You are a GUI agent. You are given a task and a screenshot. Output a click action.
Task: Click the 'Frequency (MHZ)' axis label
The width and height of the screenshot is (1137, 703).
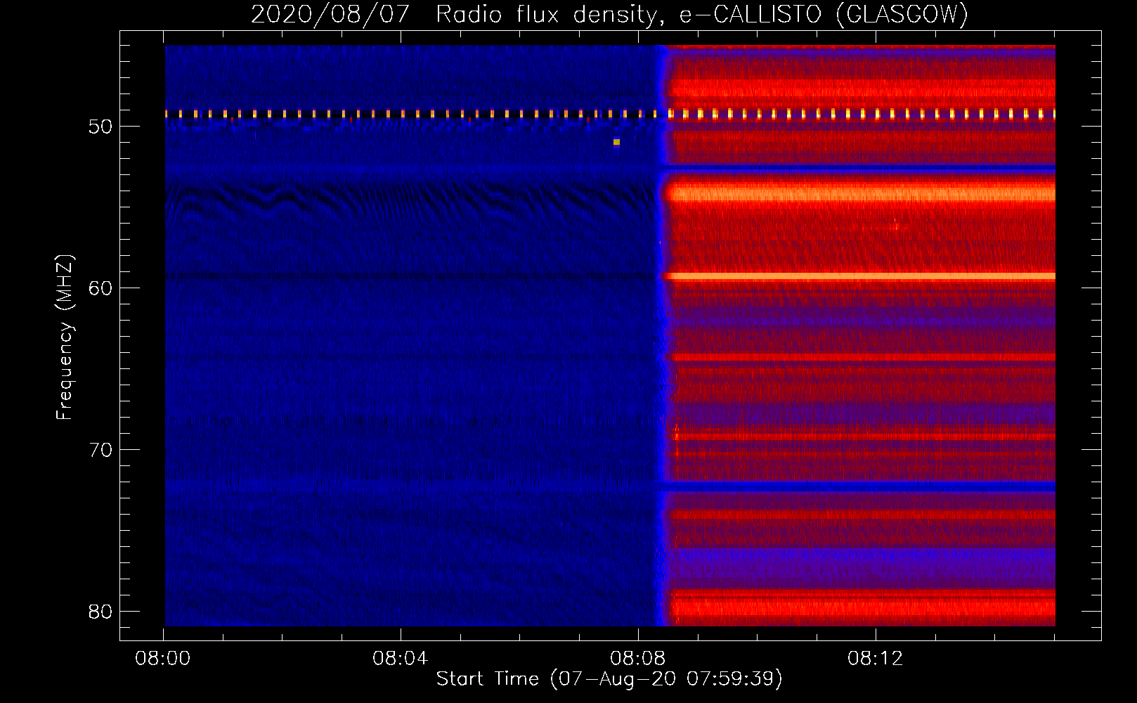tap(65, 337)
